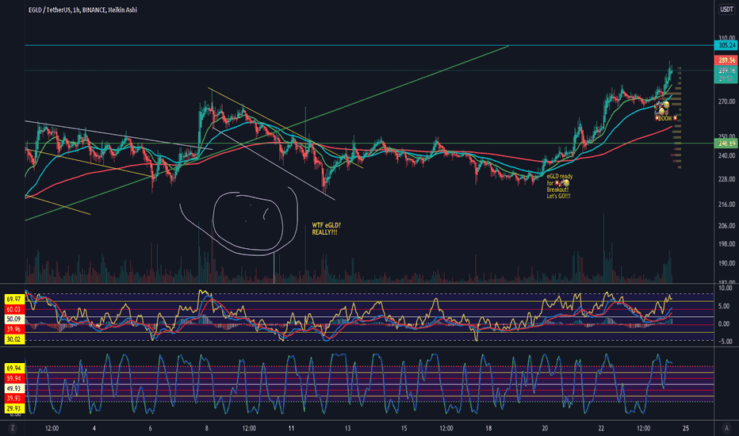Screen dimensions: 739x436
Task: Click date label 22 on time axis
Action: pos(601,428)
